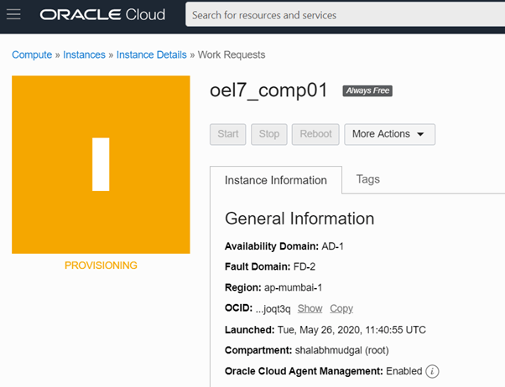
Task: Copy the instance OCID
Action: point(341,309)
